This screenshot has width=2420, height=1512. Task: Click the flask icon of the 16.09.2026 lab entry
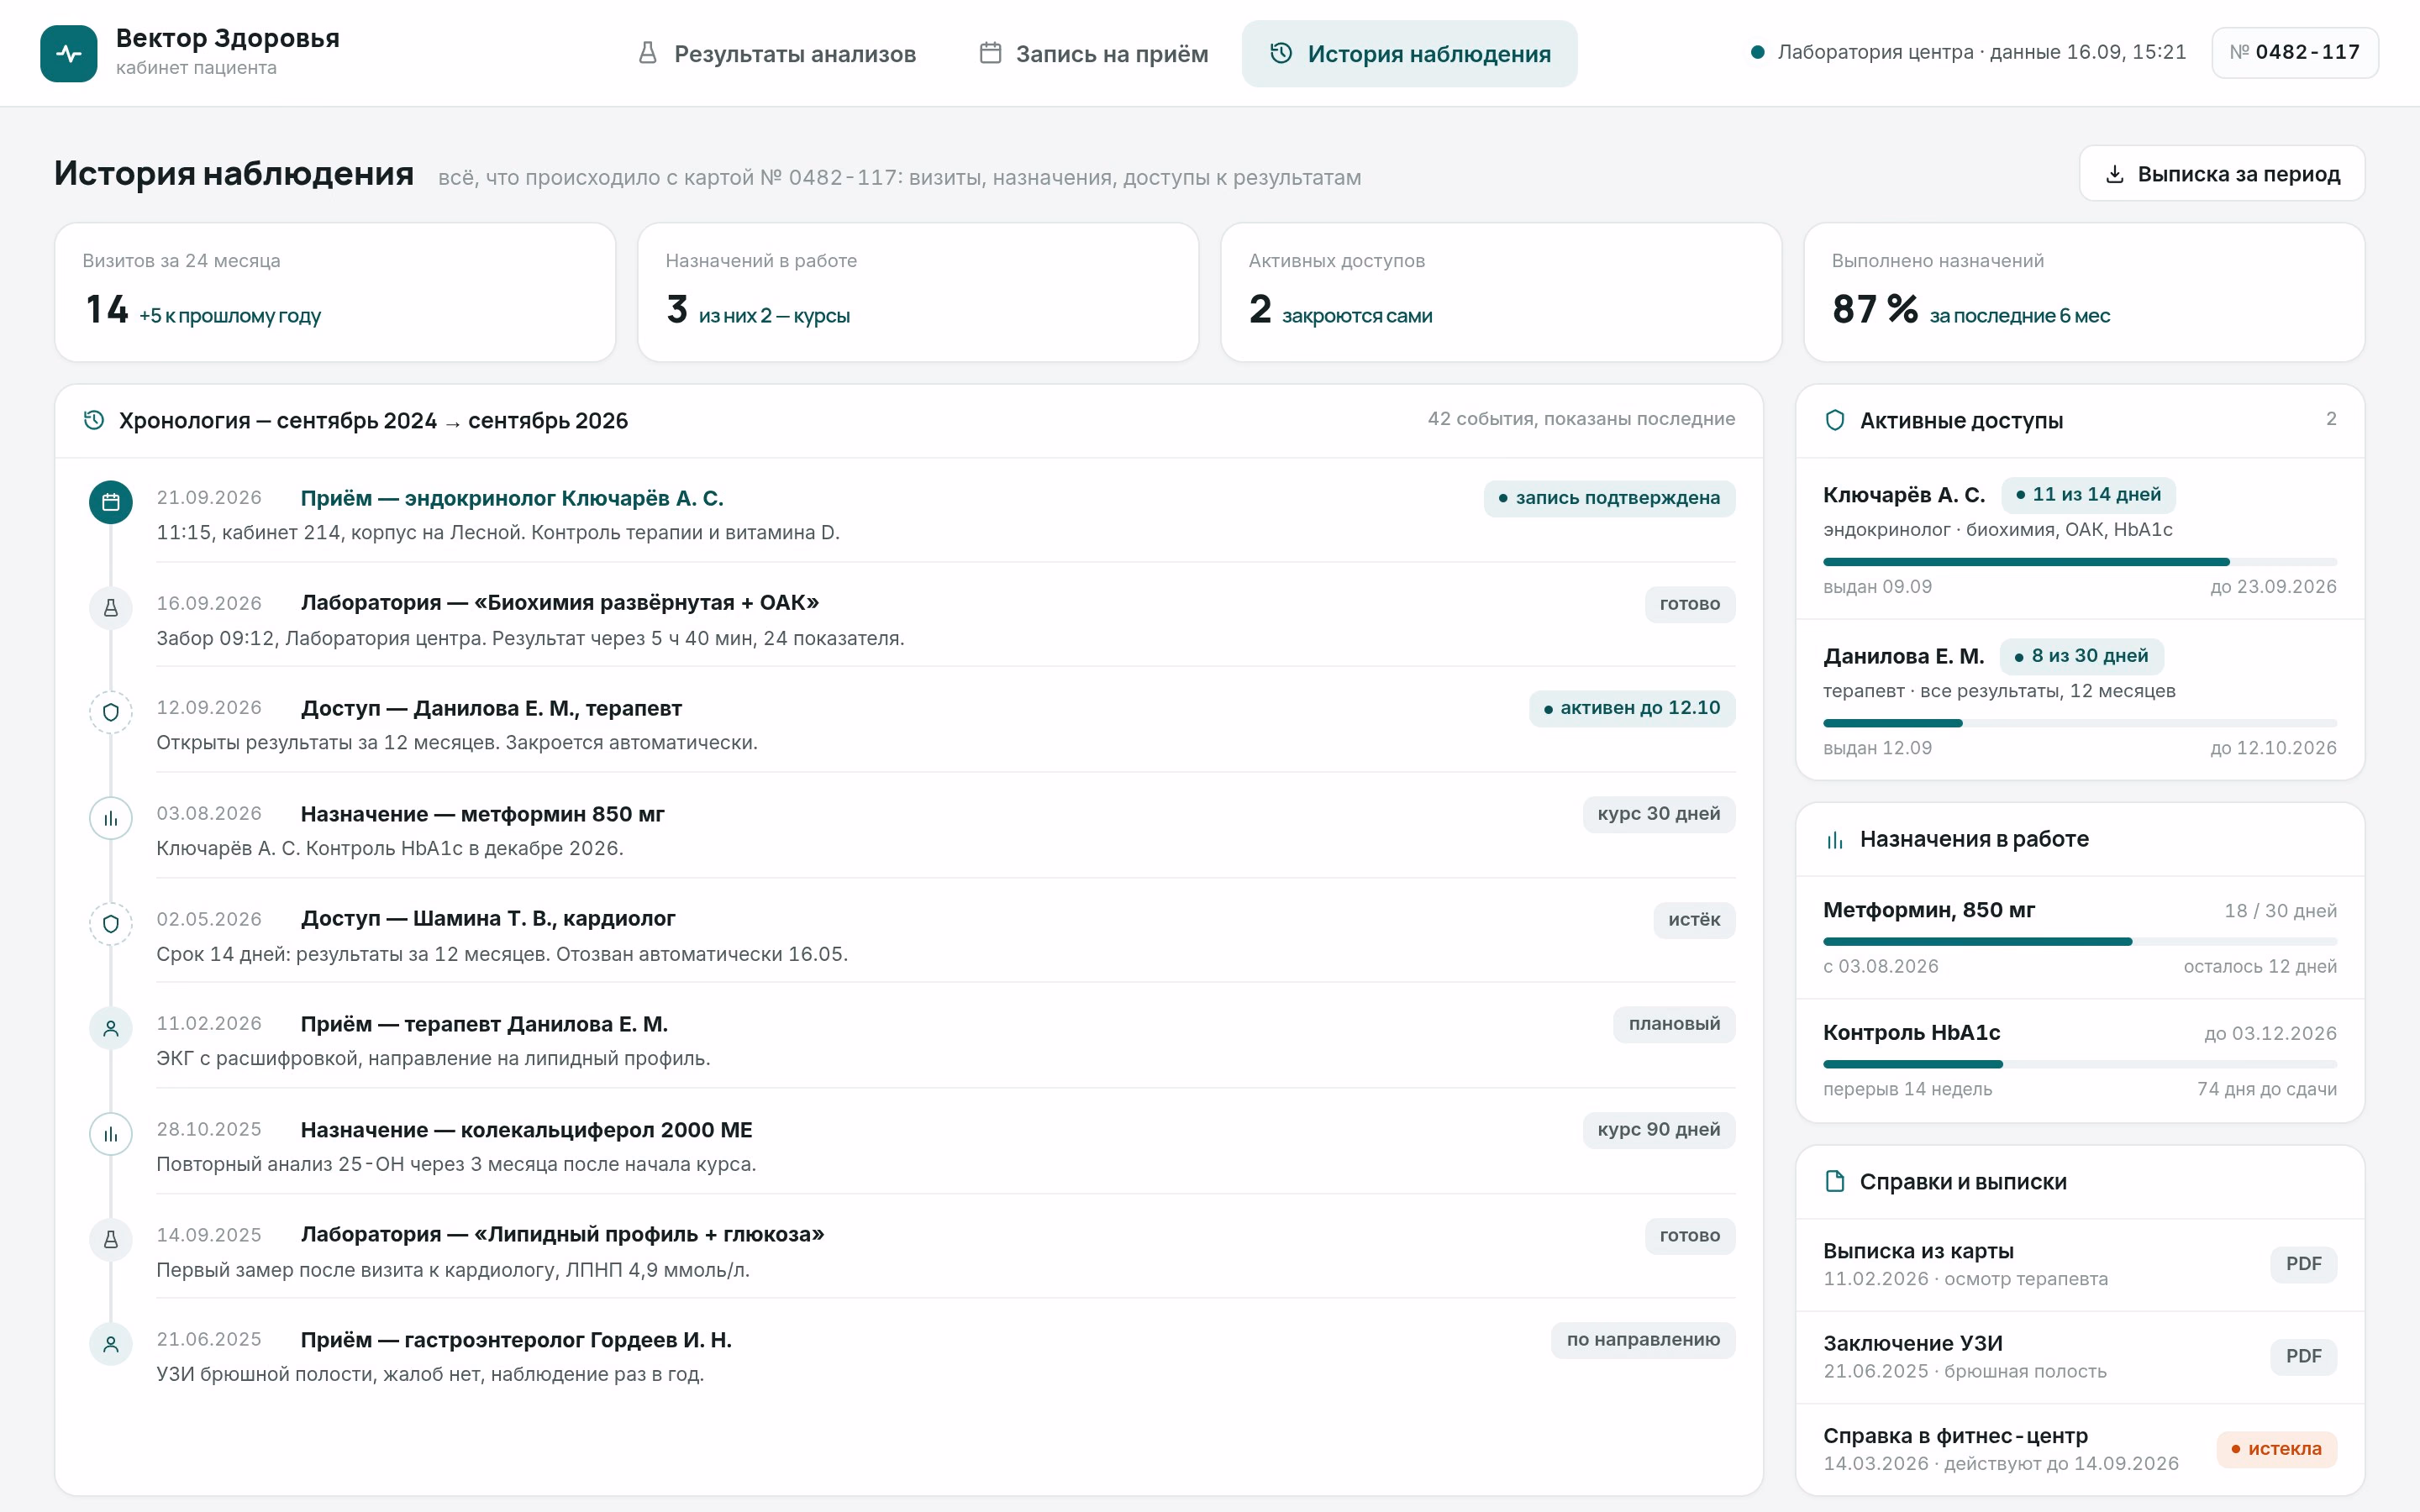[111, 608]
